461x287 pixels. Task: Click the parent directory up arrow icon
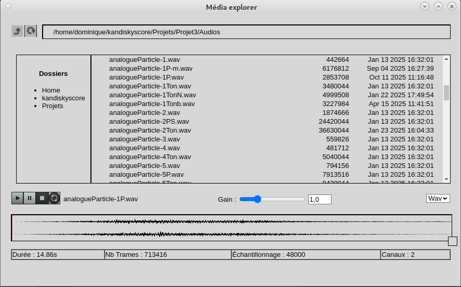[x=18, y=31]
